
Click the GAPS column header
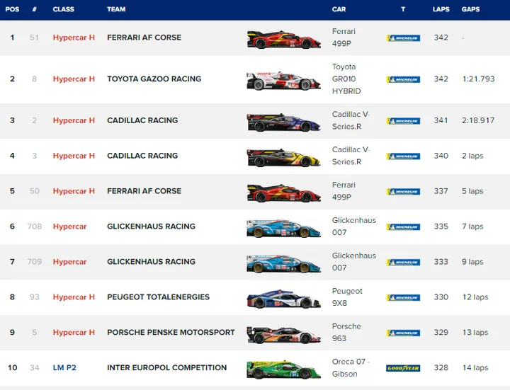tap(470, 9)
